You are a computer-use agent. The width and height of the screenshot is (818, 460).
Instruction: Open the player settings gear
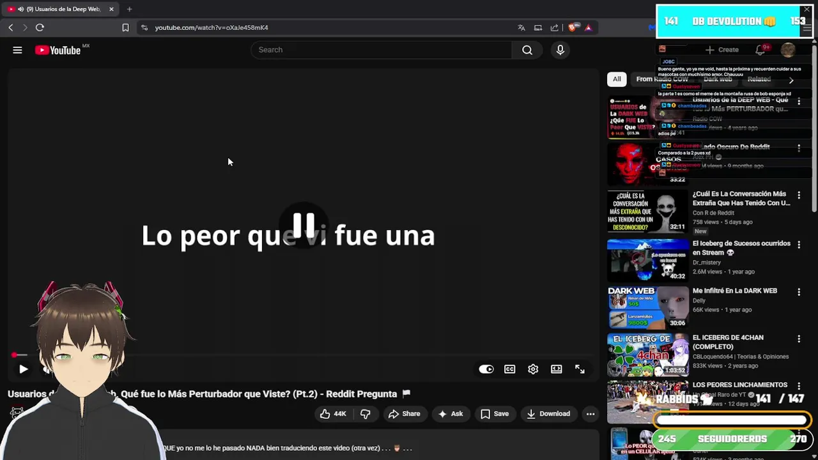pyautogui.click(x=533, y=369)
